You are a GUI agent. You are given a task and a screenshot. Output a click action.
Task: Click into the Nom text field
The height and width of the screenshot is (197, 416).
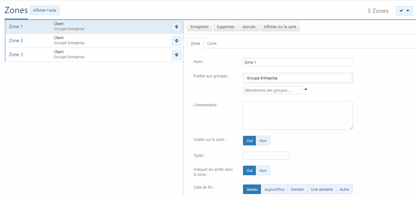tap(298, 62)
